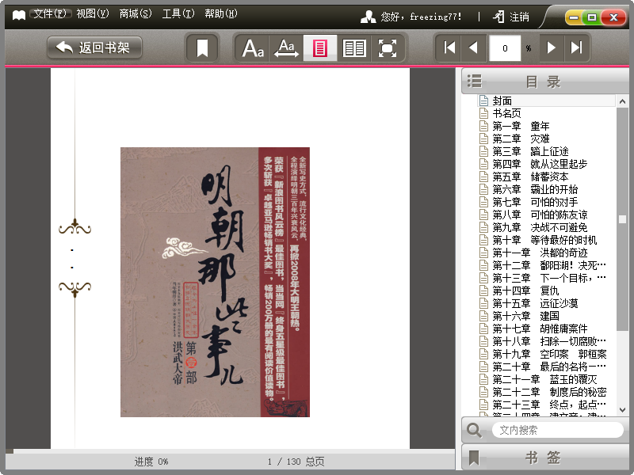This screenshot has width=634, height=475.
Task: Click the user avatar icon
Action: (368, 17)
